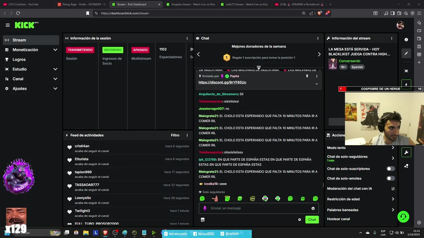Switch to the Cevichon YouTube browser tab
Viewport: 424px width, 238px height.
tap(26, 4)
